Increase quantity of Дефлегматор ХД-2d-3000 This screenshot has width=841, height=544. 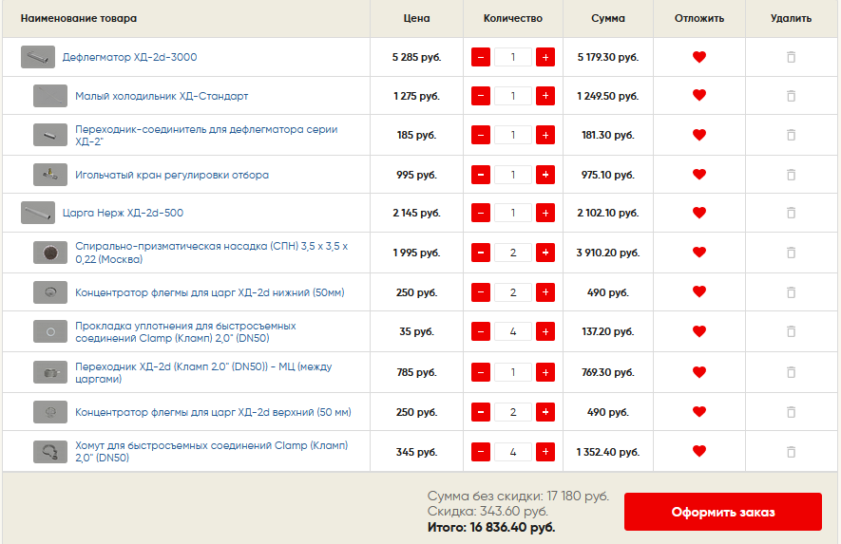[545, 57]
